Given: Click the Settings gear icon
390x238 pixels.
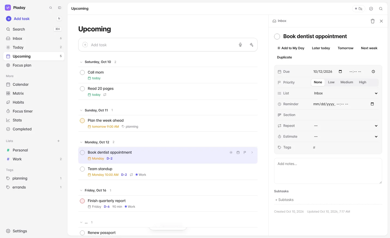Looking at the screenshot, I should [8, 231].
